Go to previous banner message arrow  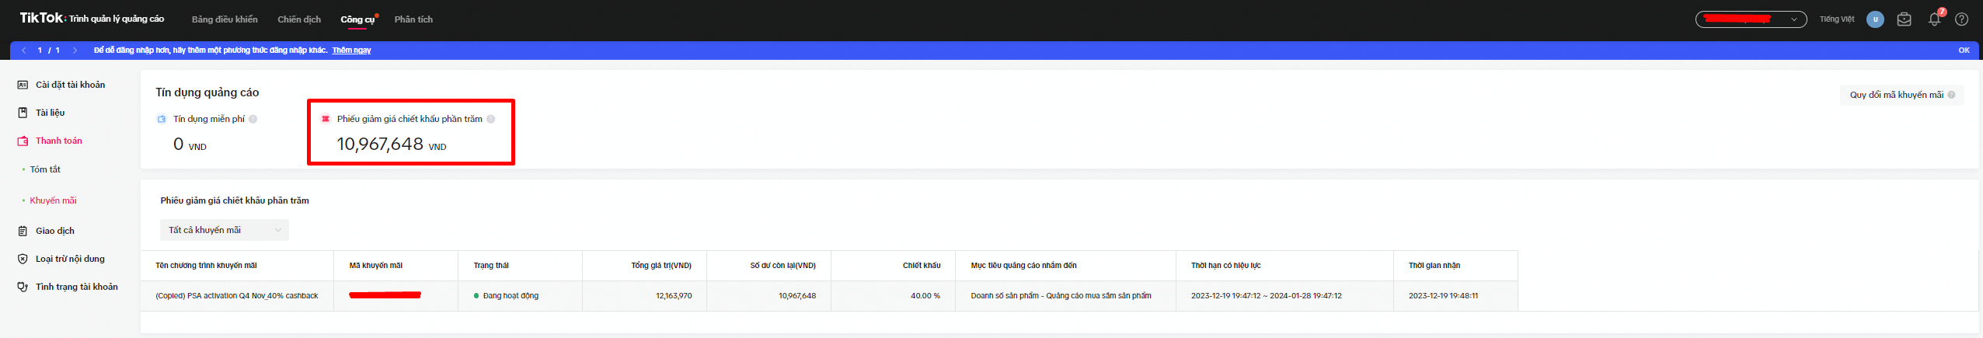(x=24, y=51)
